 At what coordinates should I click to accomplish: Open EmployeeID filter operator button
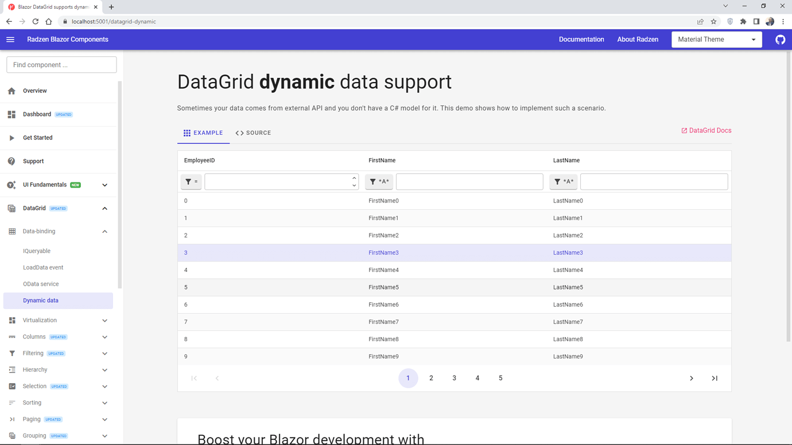tap(191, 182)
